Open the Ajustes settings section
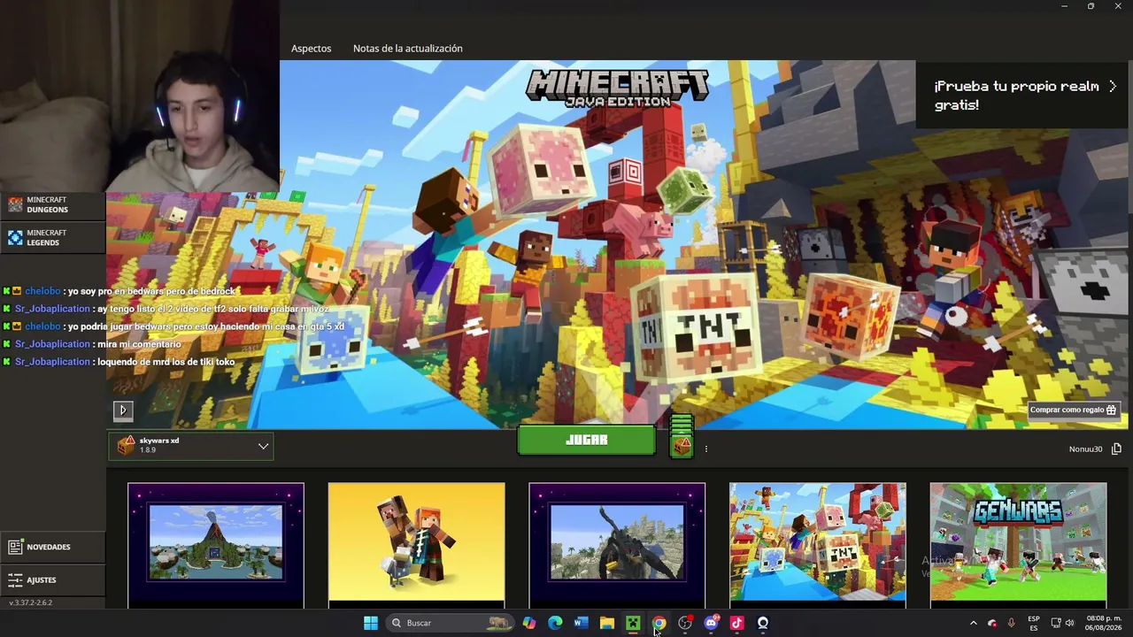The width and height of the screenshot is (1133, 637). pyautogui.click(x=52, y=580)
